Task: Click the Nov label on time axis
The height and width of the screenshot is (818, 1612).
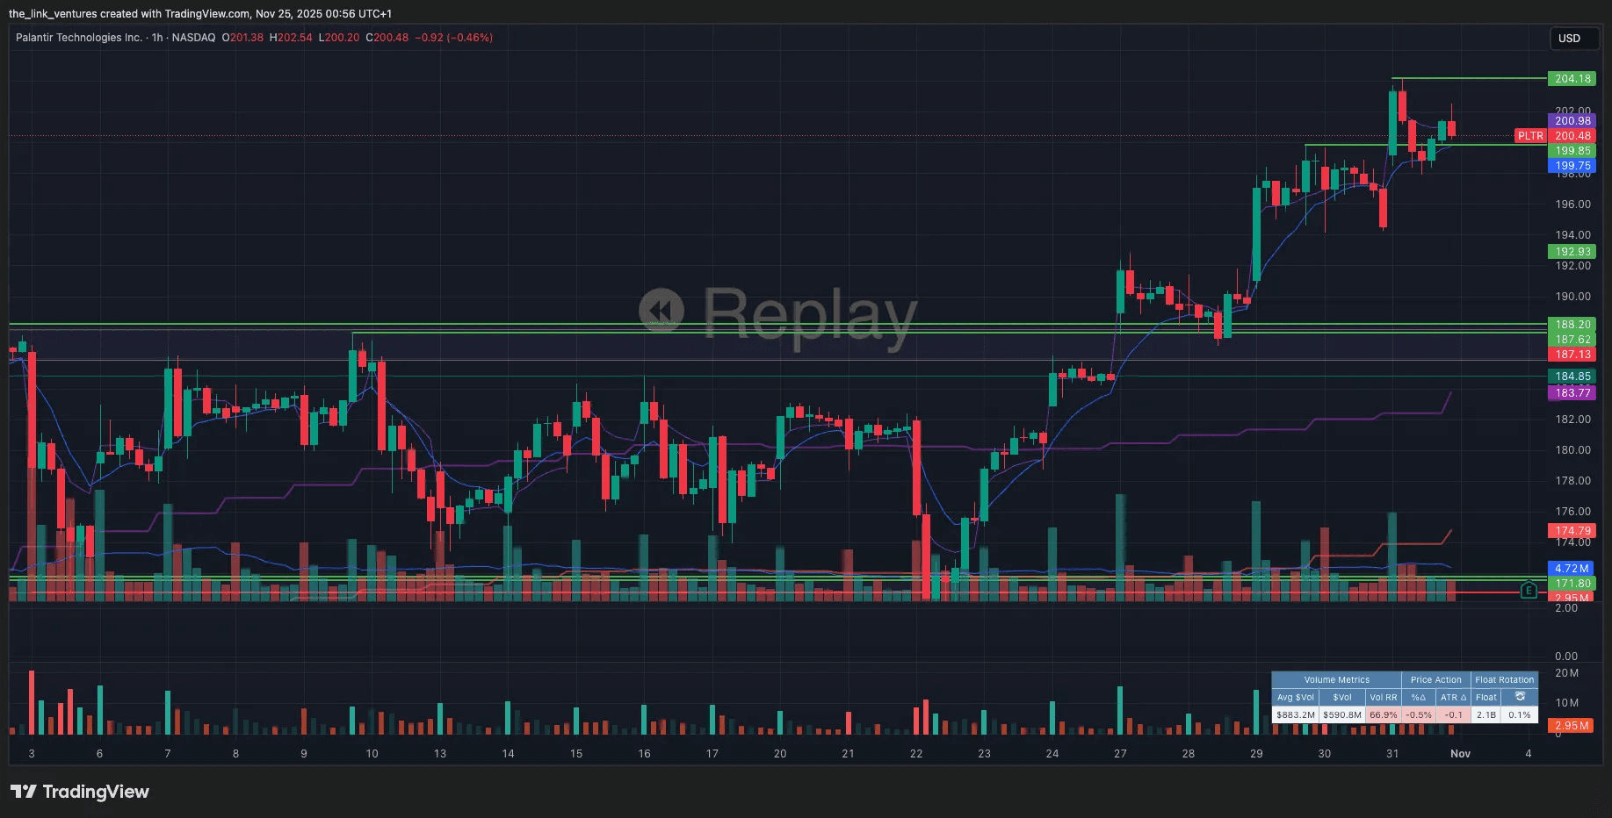Action: (1460, 753)
